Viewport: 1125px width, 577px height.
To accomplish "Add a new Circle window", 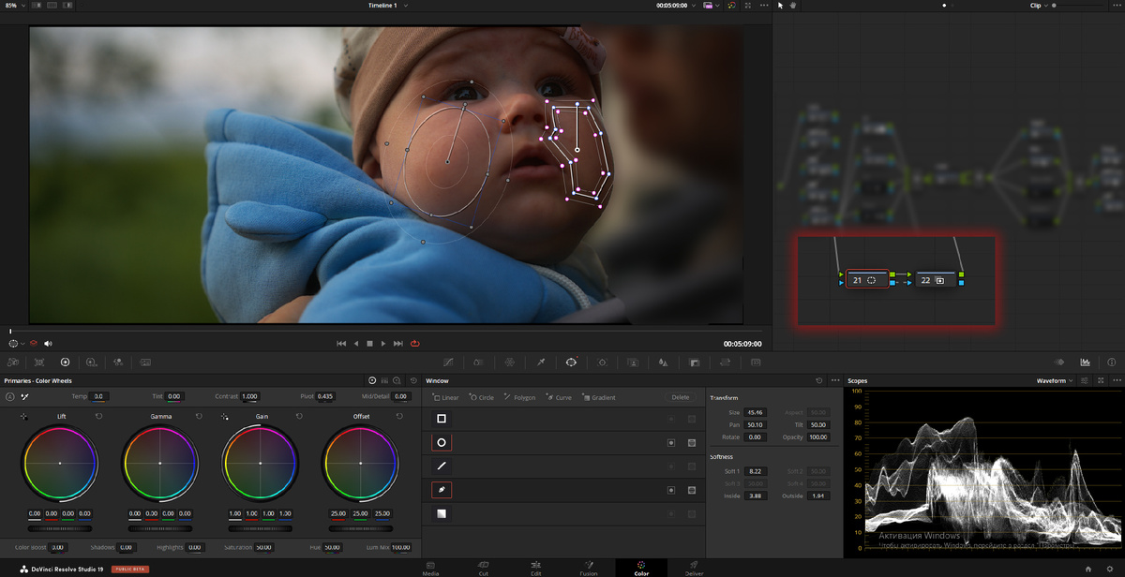I will click(x=482, y=397).
